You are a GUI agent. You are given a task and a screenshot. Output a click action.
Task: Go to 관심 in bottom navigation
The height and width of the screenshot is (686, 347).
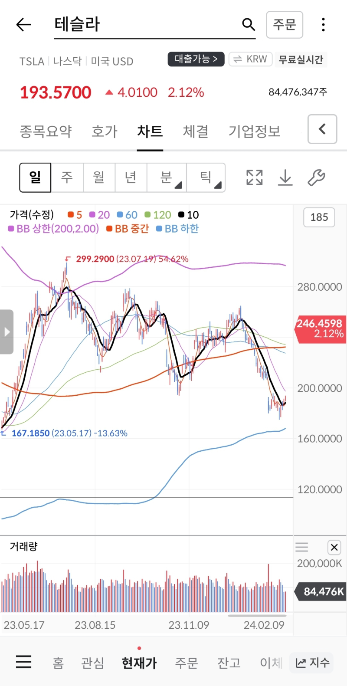tap(93, 663)
